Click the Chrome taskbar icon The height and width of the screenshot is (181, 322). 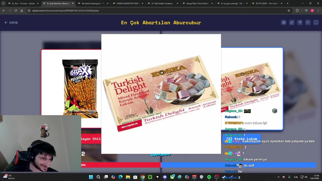tap(143, 177)
